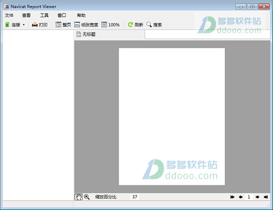Click the 缩放百分比 label
This screenshot has width=273, height=210.
106,197
